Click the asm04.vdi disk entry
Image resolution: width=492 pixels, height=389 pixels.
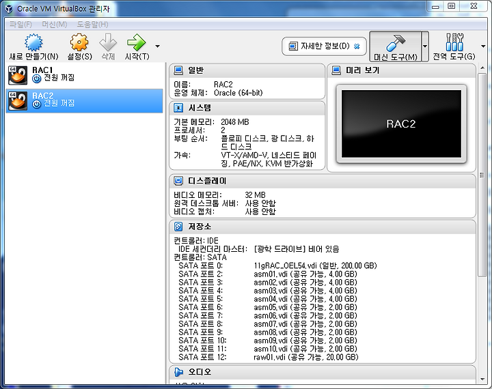[305, 299]
